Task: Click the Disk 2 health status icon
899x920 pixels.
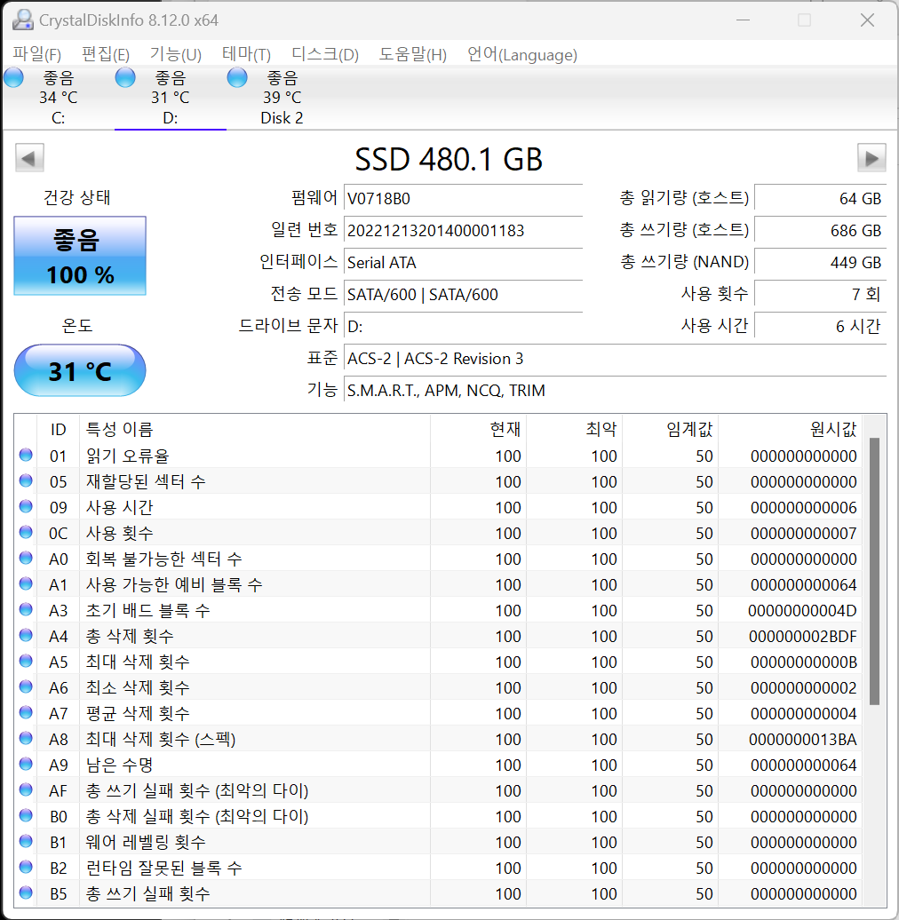Action: (237, 77)
